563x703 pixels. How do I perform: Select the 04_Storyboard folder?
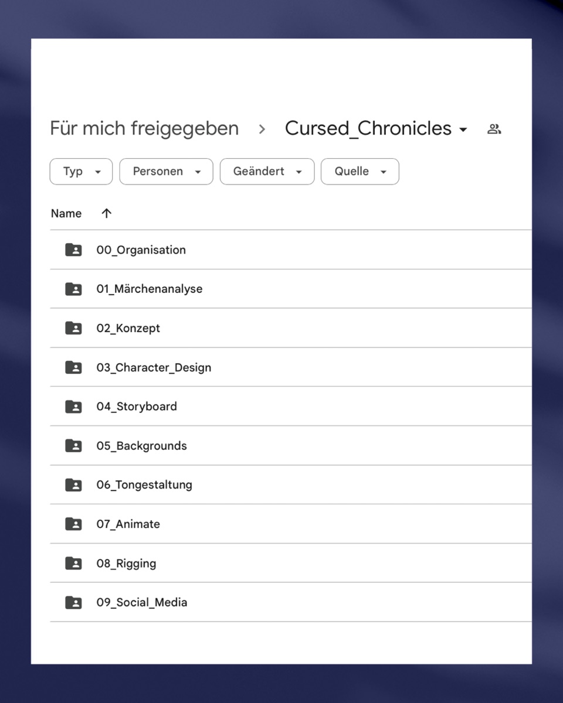click(x=291, y=407)
